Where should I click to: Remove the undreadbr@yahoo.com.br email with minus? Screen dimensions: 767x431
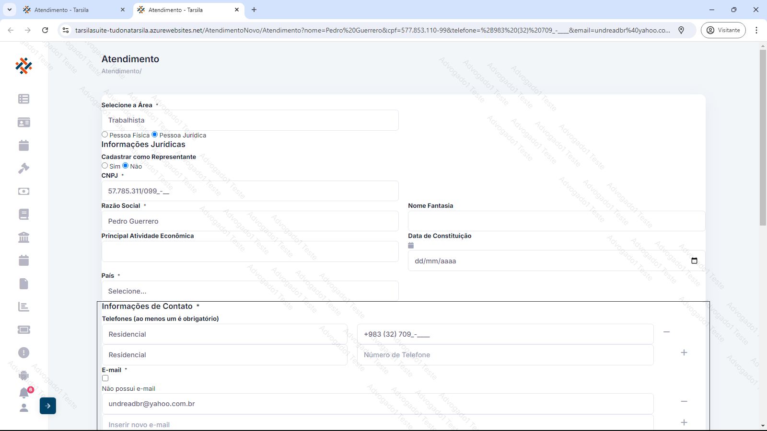point(684,401)
